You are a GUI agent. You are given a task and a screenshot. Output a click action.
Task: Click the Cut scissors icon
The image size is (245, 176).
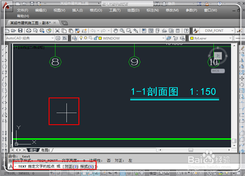57,31
